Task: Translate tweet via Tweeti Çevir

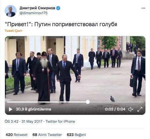Action: (13, 31)
